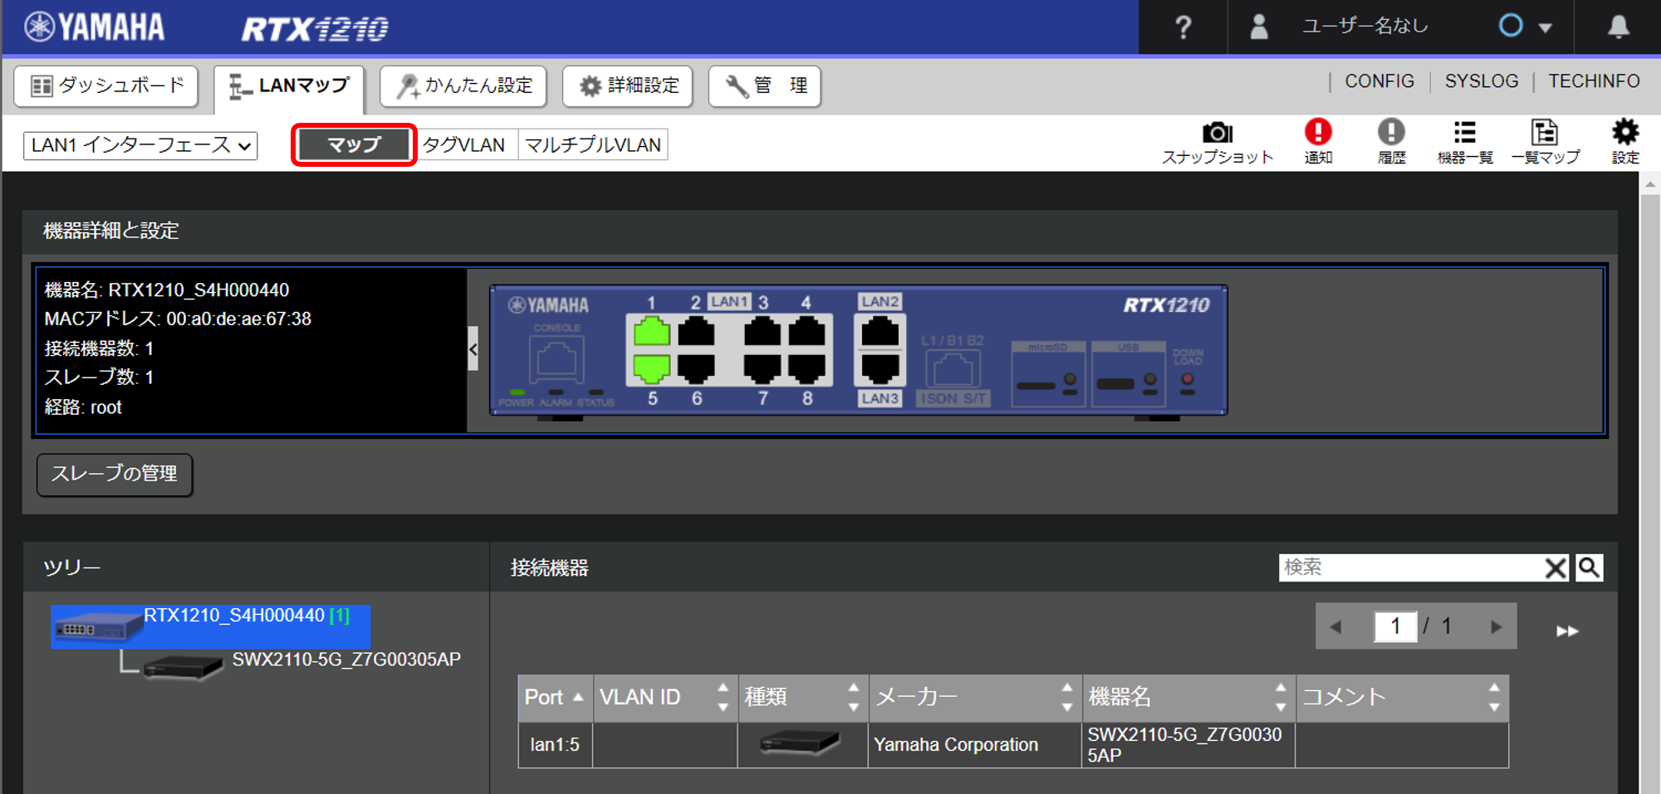
Task: Click the help question mark icon
Action: point(1183,27)
